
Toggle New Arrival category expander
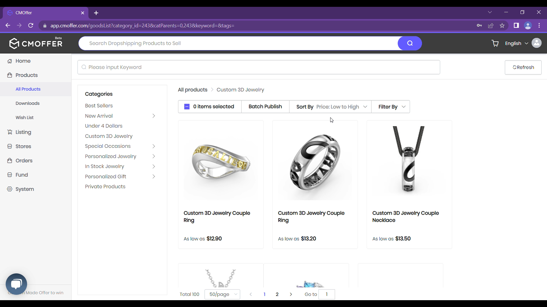pos(153,116)
